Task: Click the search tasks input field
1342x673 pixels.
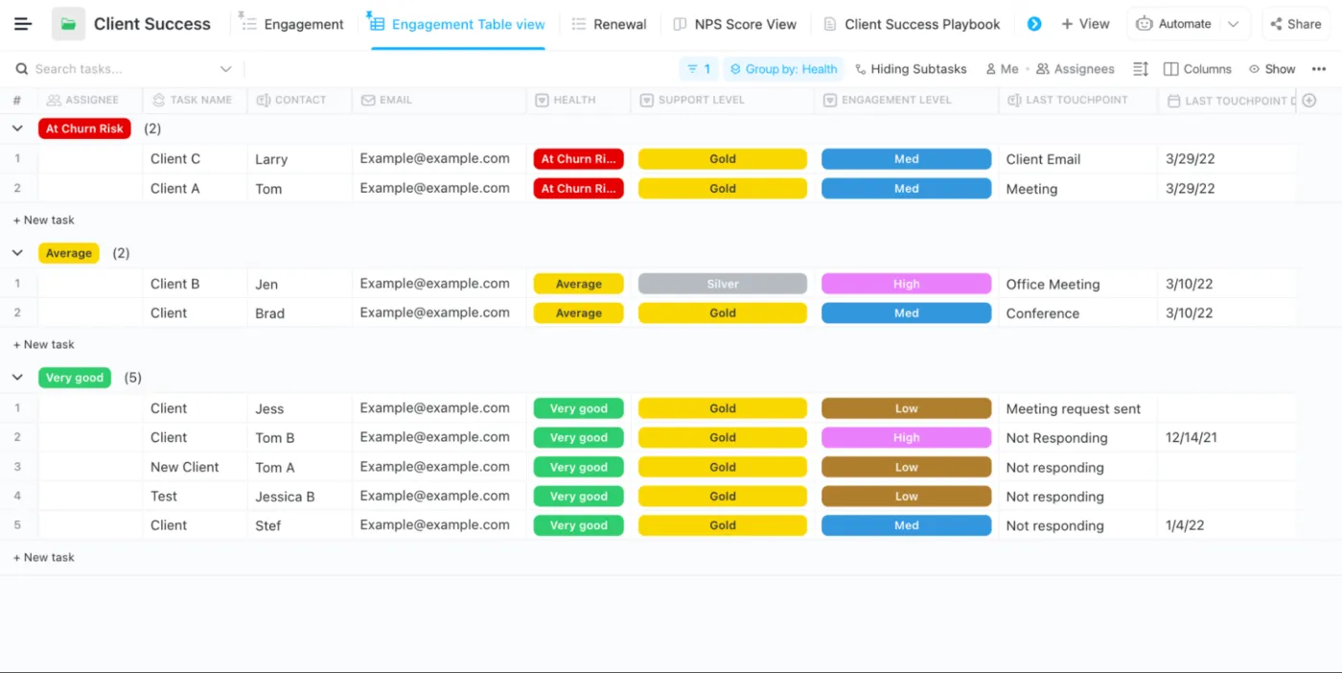Action: pos(115,68)
